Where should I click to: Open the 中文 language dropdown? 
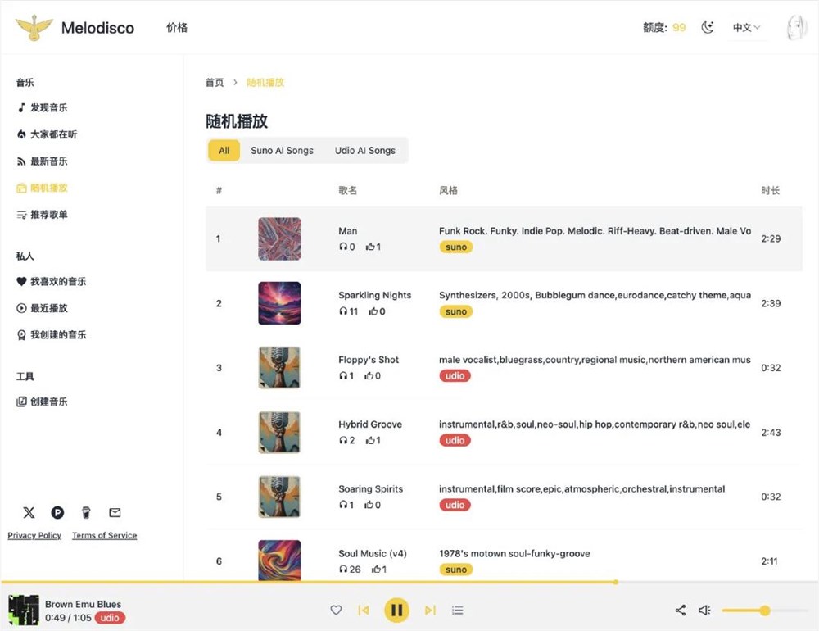(746, 27)
